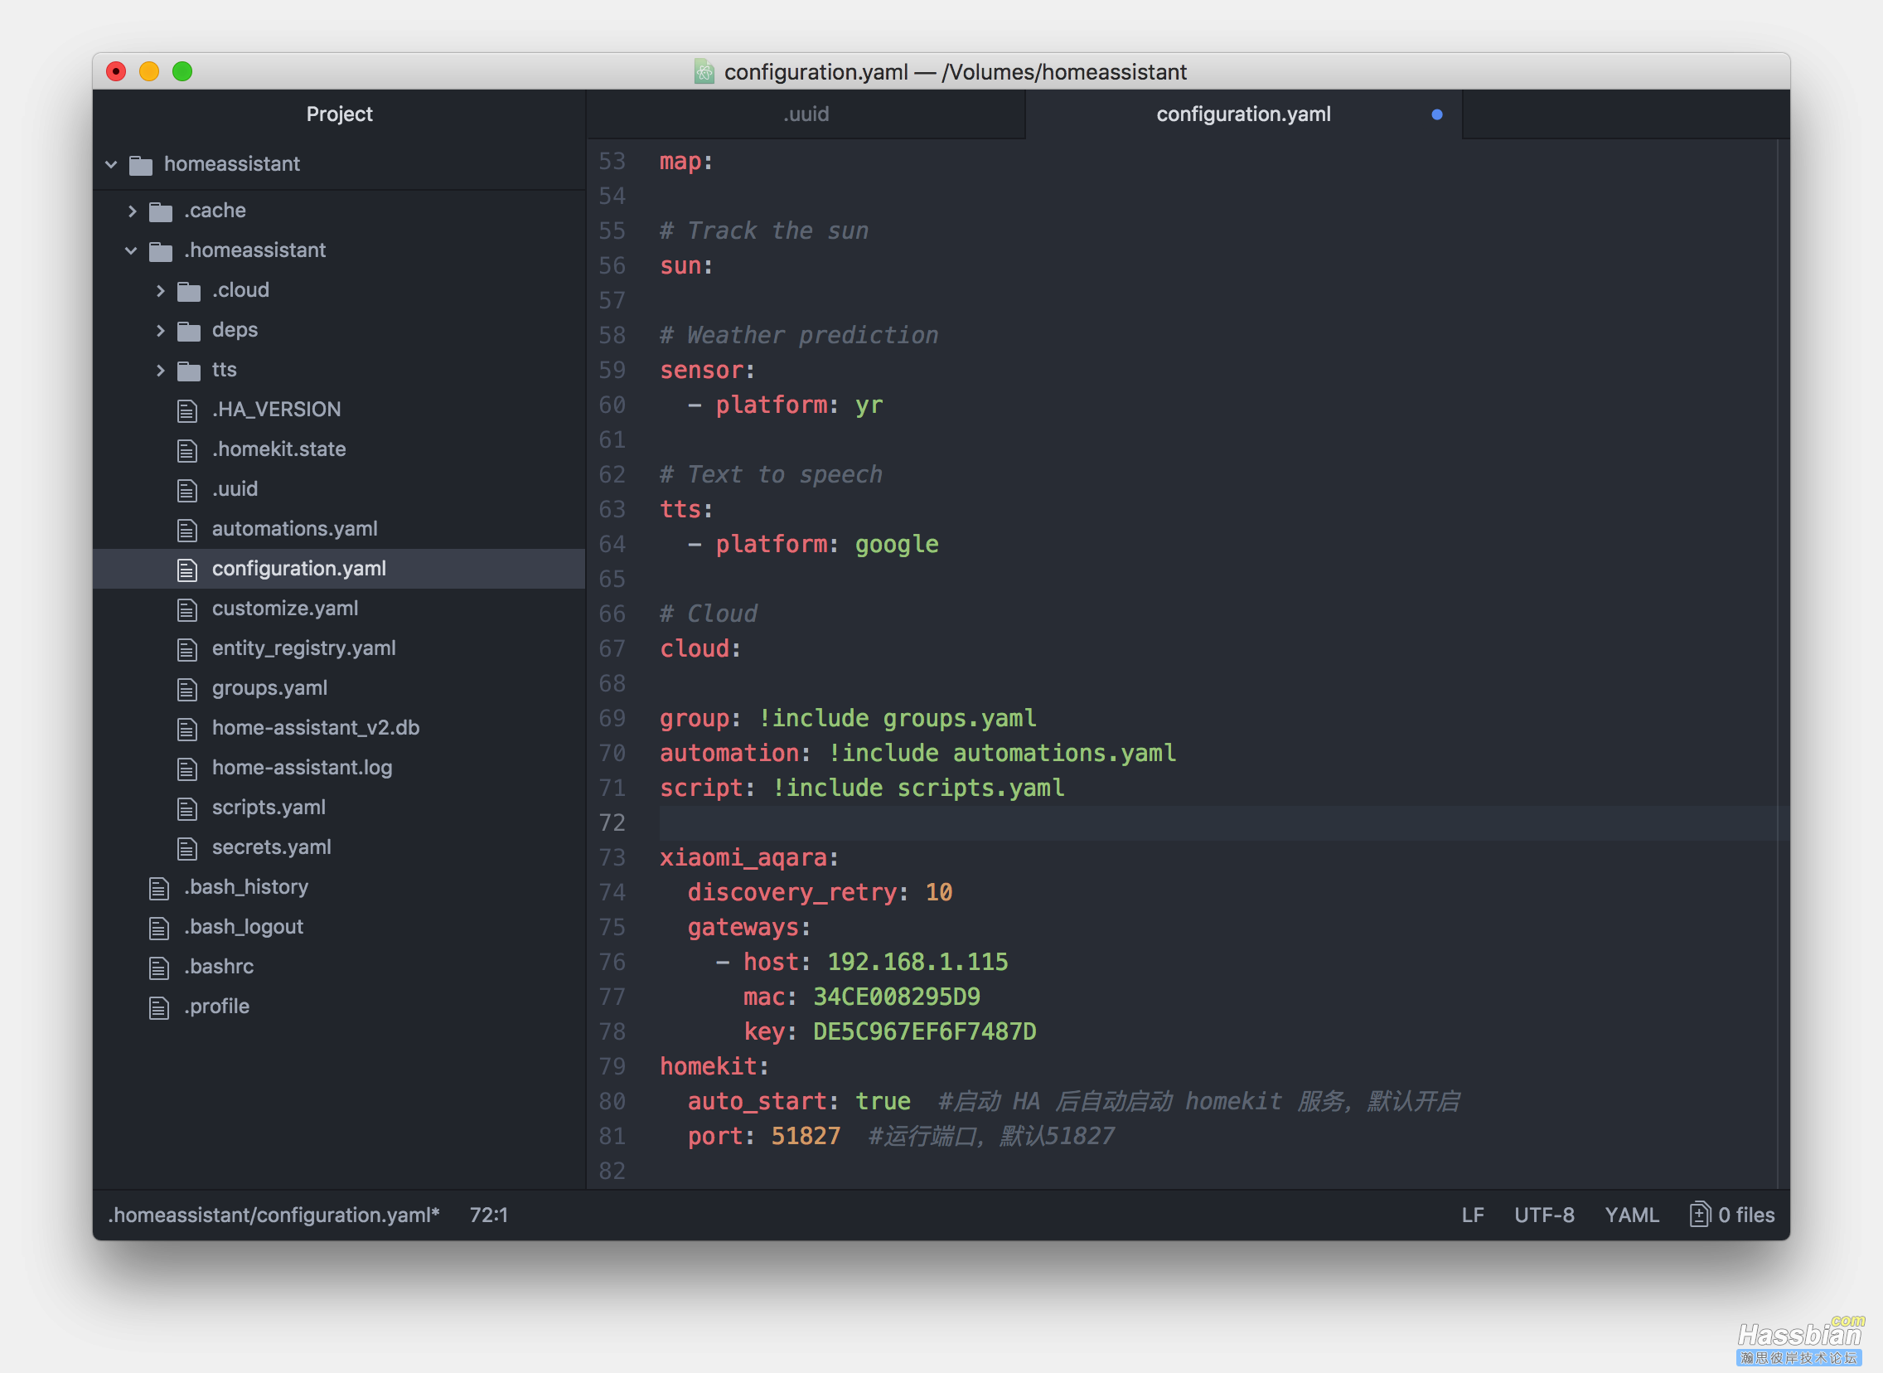1883x1373 pixels.
Task: Click the groups.yaml file icon
Action: [x=187, y=690]
